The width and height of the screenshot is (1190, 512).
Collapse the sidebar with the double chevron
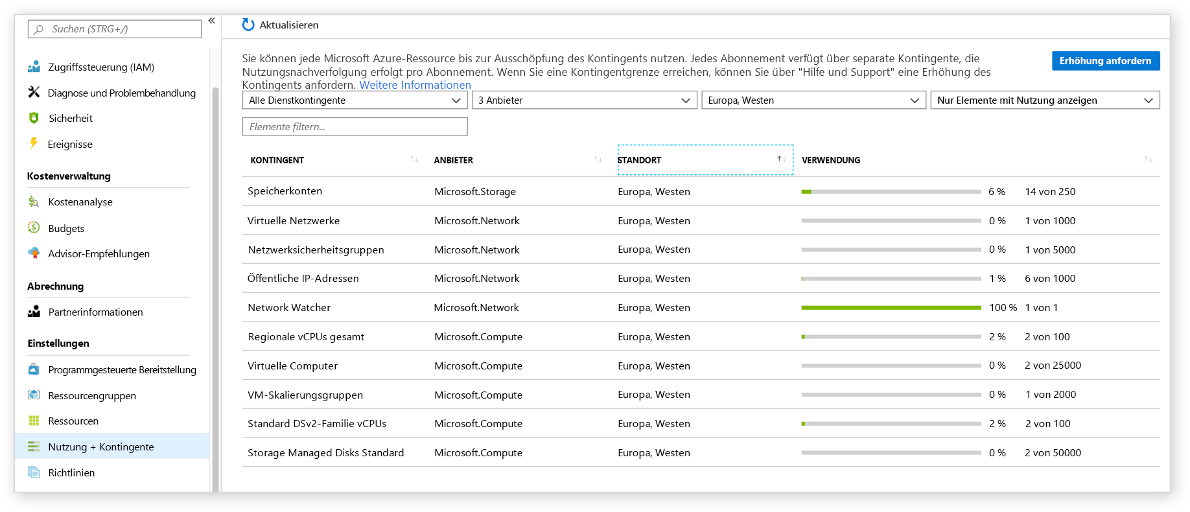[211, 21]
